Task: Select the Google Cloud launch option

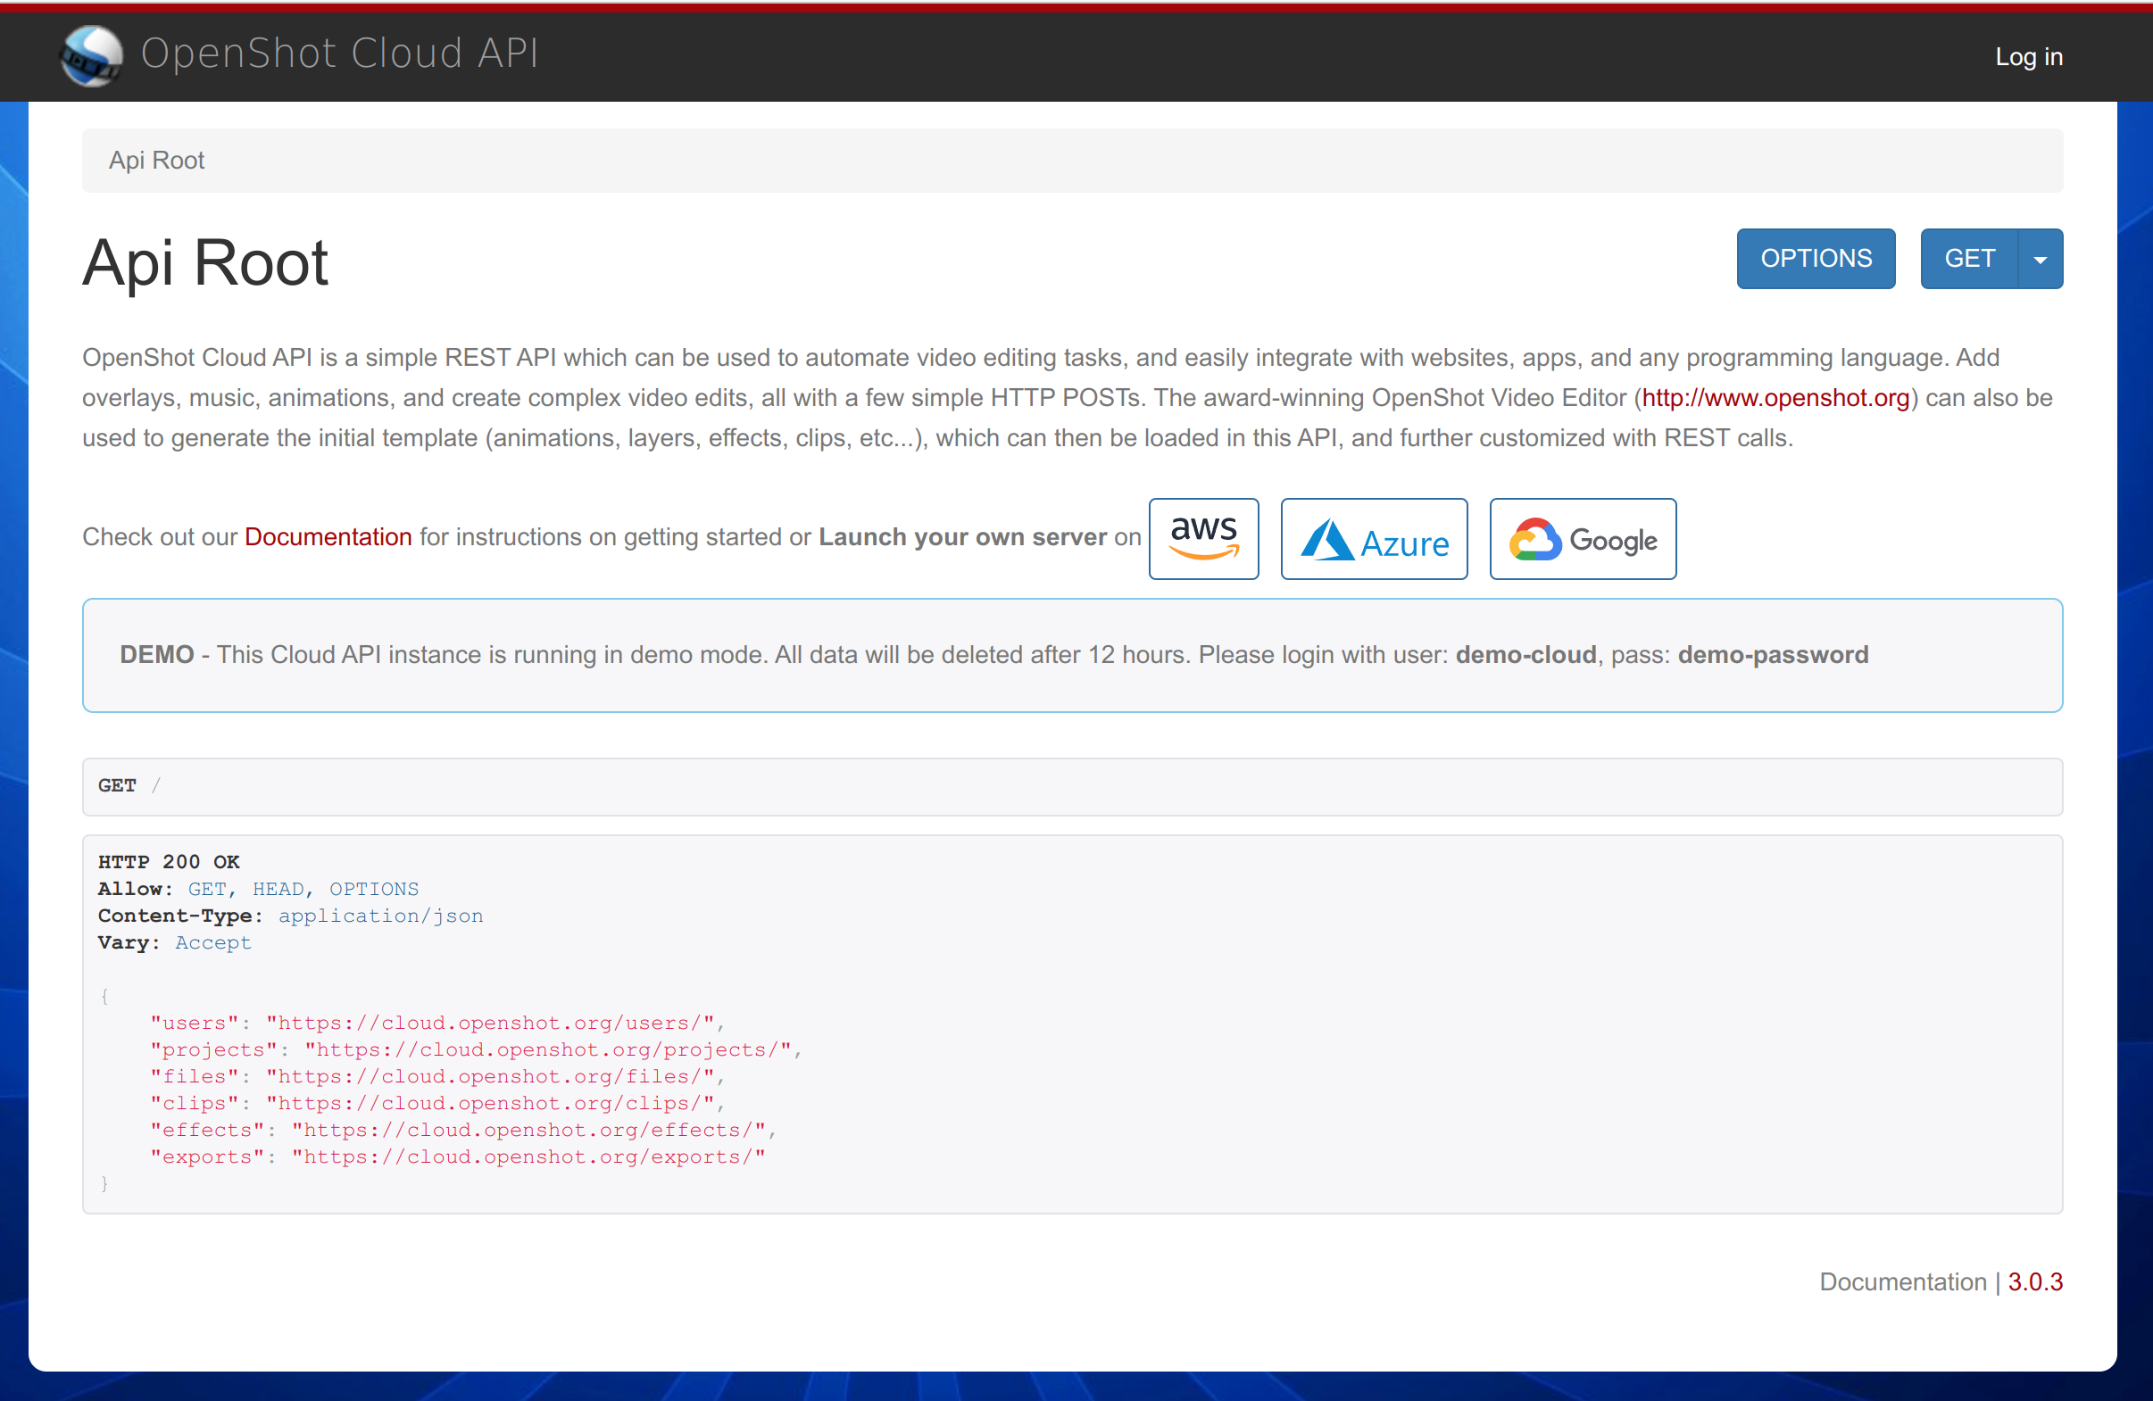Action: coord(1583,538)
